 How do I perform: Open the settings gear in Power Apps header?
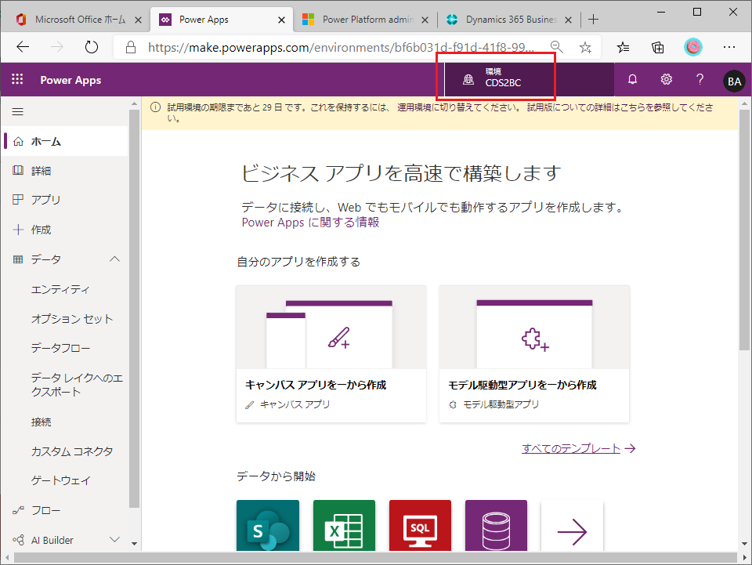tap(666, 80)
